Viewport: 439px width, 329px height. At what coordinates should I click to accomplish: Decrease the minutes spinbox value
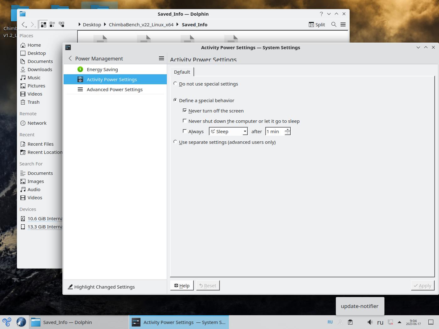point(287,133)
